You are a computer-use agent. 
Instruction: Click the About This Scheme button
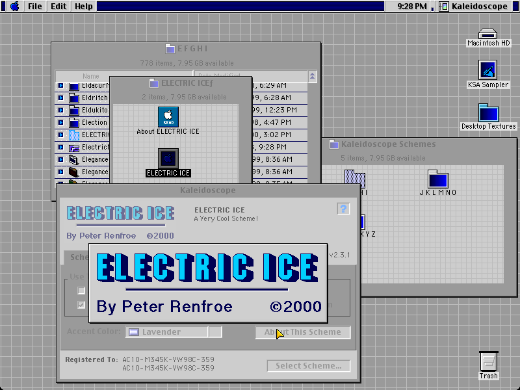pyautogui.click(x=302, y=332)
